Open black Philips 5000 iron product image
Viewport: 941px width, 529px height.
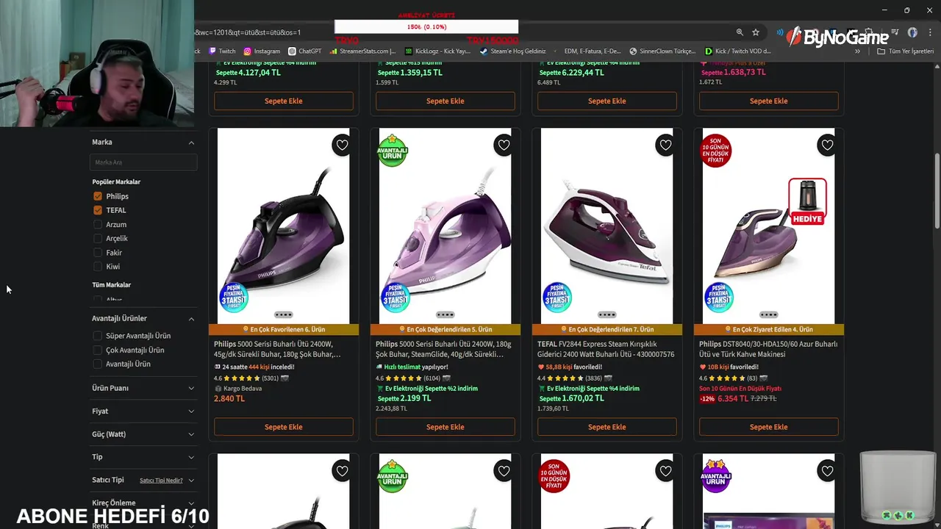coord(284,226)
